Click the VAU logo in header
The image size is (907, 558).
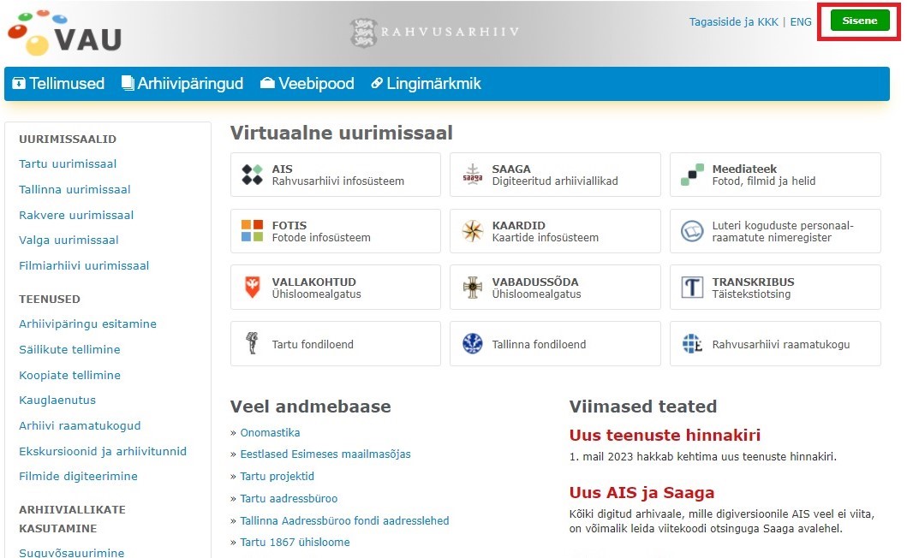pos(64,33)
